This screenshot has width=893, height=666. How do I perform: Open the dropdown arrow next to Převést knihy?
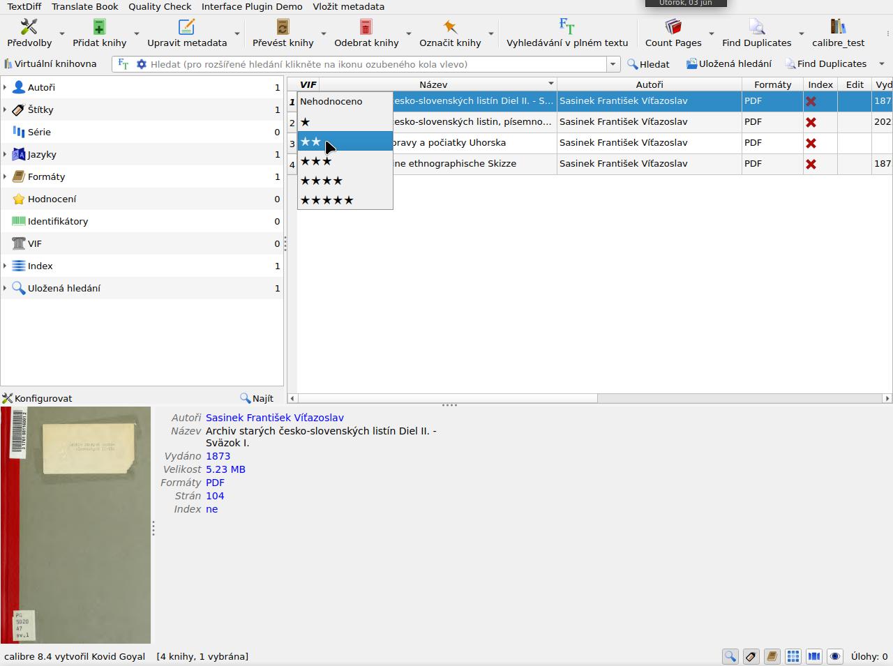pyautogui.click(x=323, y=33)
